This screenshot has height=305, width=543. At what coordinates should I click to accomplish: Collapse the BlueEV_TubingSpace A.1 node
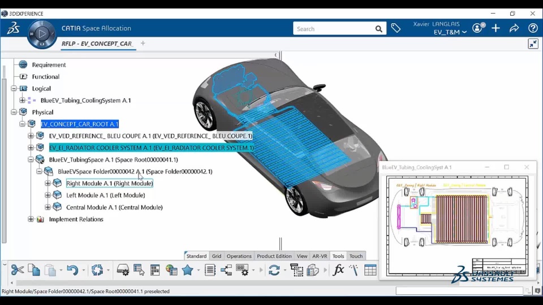tap(31, 159)
